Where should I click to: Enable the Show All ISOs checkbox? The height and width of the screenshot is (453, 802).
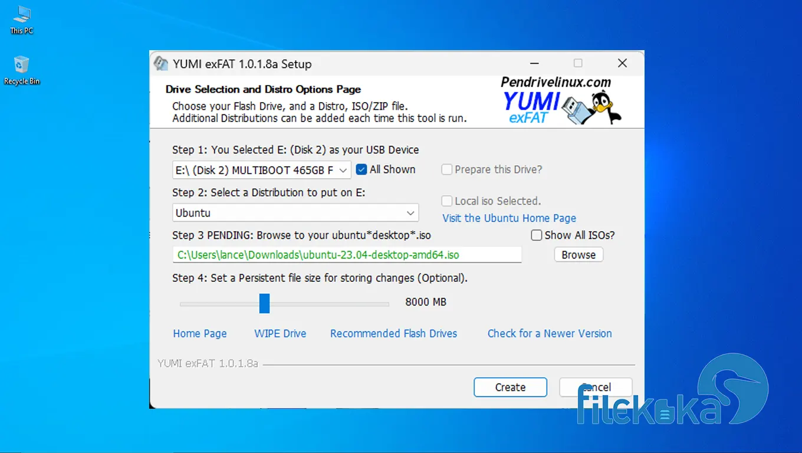[x=536, y=235]
